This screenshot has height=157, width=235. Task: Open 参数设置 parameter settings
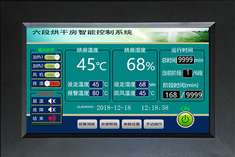coord(132,124)
